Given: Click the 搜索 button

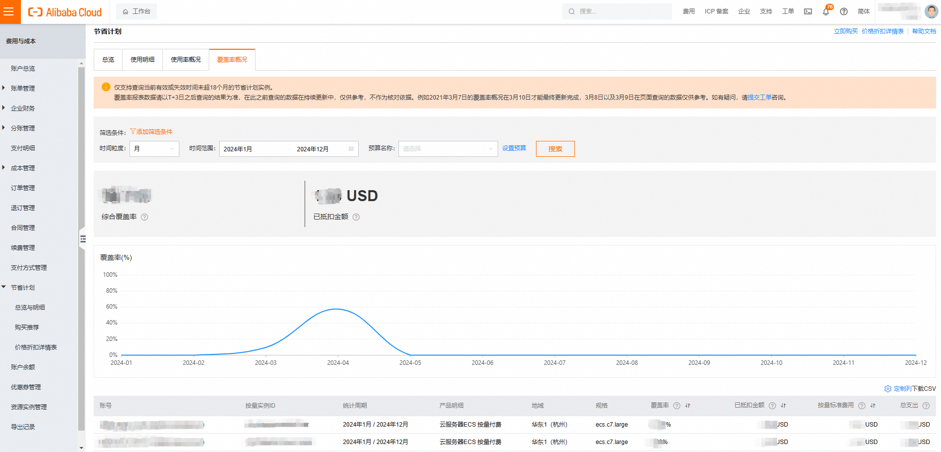Looking at the screenshot, I should coord(555,149).
